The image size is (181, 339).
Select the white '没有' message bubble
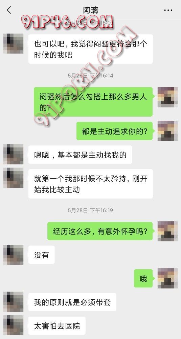(41, 255)
